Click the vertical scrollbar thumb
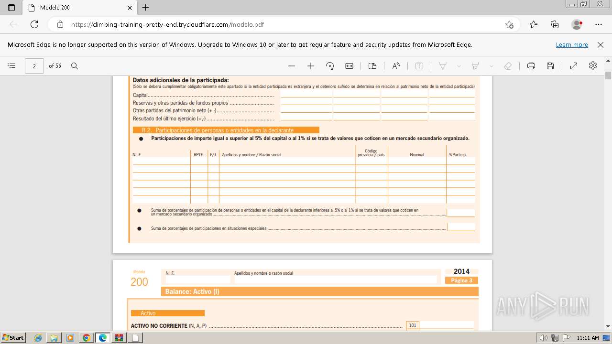 [x=608, y=75]
